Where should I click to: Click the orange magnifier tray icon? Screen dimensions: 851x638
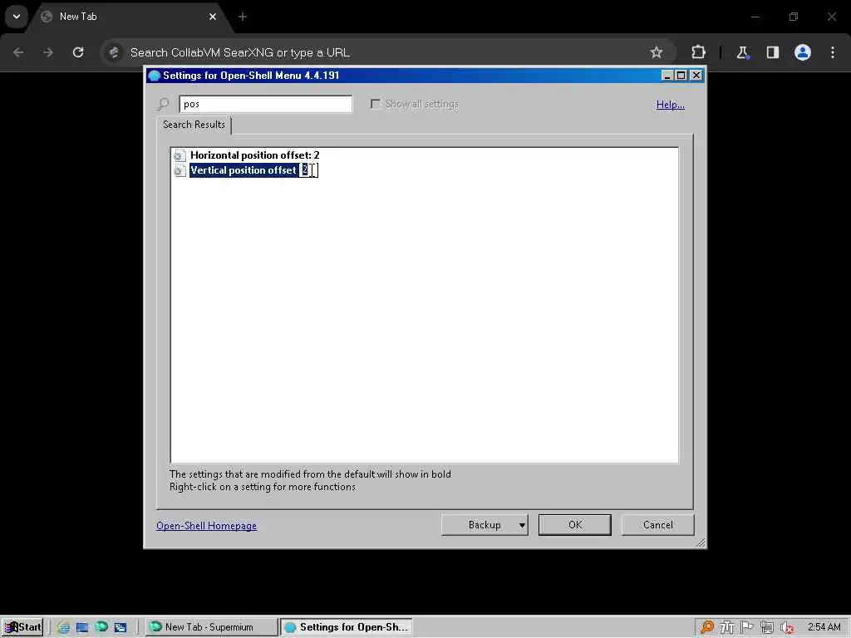(707, 628)
